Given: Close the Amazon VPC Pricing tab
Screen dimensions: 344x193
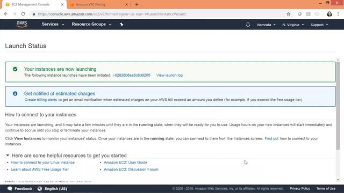Looking at the screenshot, I should click(126, 4).
